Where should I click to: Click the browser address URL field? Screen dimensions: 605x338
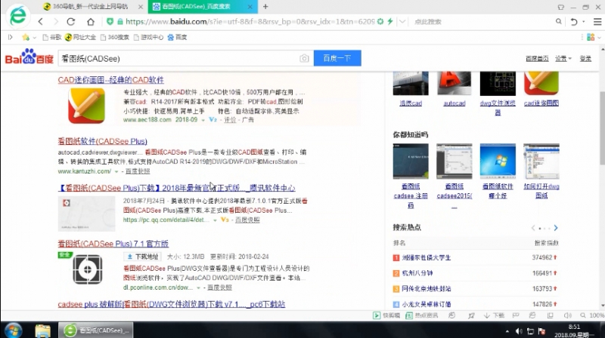(x=250, y=22)
